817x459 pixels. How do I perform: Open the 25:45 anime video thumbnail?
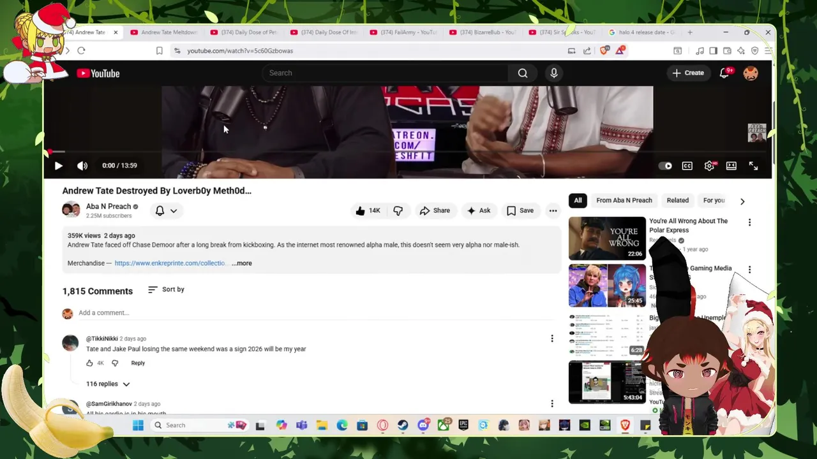pyautogui.click(x=607, y=286)
